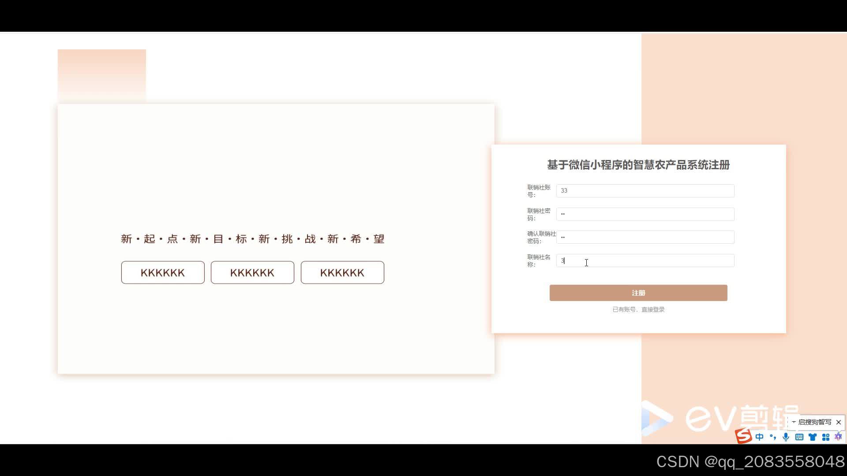Screen dimensions: 847x476
Task: Focus the 联销社账号 input field
Action: point(645,191)
